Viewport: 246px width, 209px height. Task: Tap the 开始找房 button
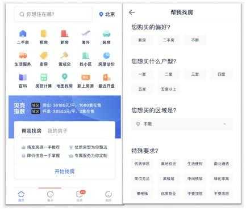pyautogui.click(x=65, y=172)
